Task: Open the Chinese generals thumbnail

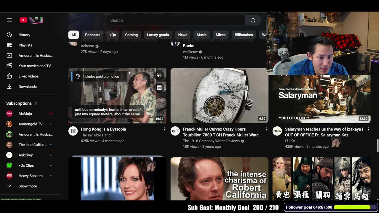Action: pyautogui.click(x=322, y=179)
